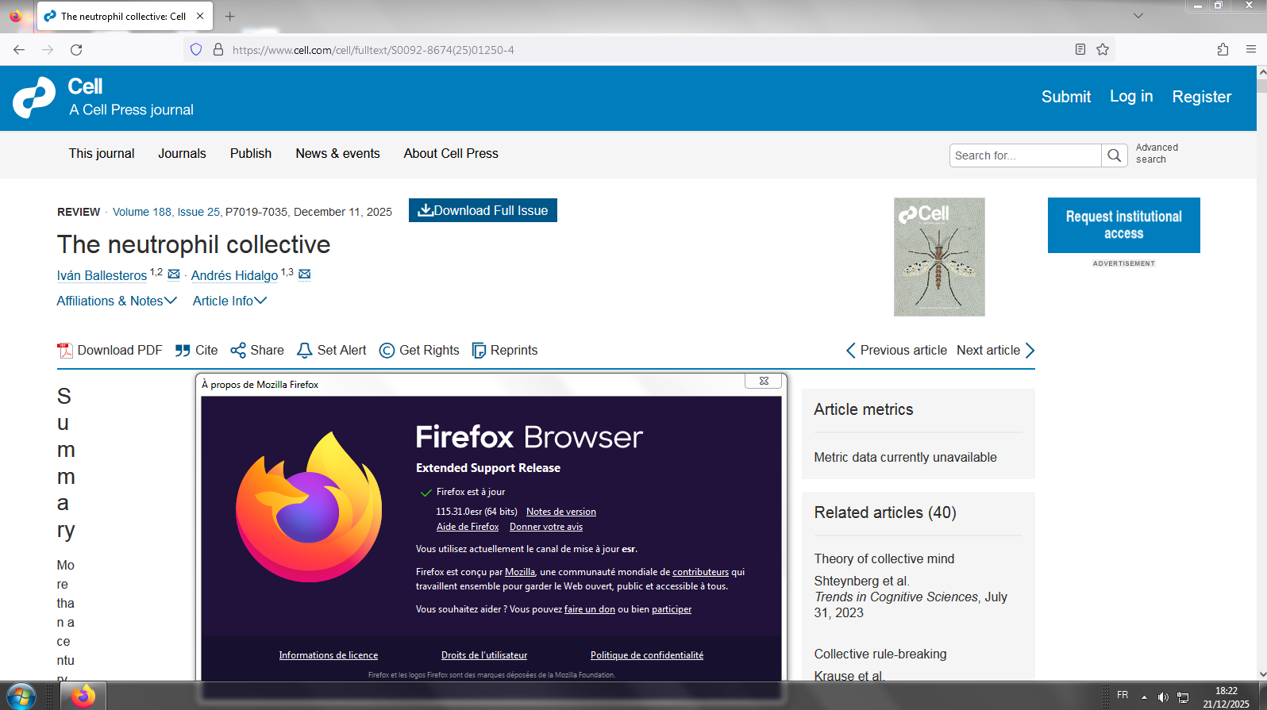Click Request institutional access button
Screen dimensions: 1267x710
click(x=1124, y=225)
